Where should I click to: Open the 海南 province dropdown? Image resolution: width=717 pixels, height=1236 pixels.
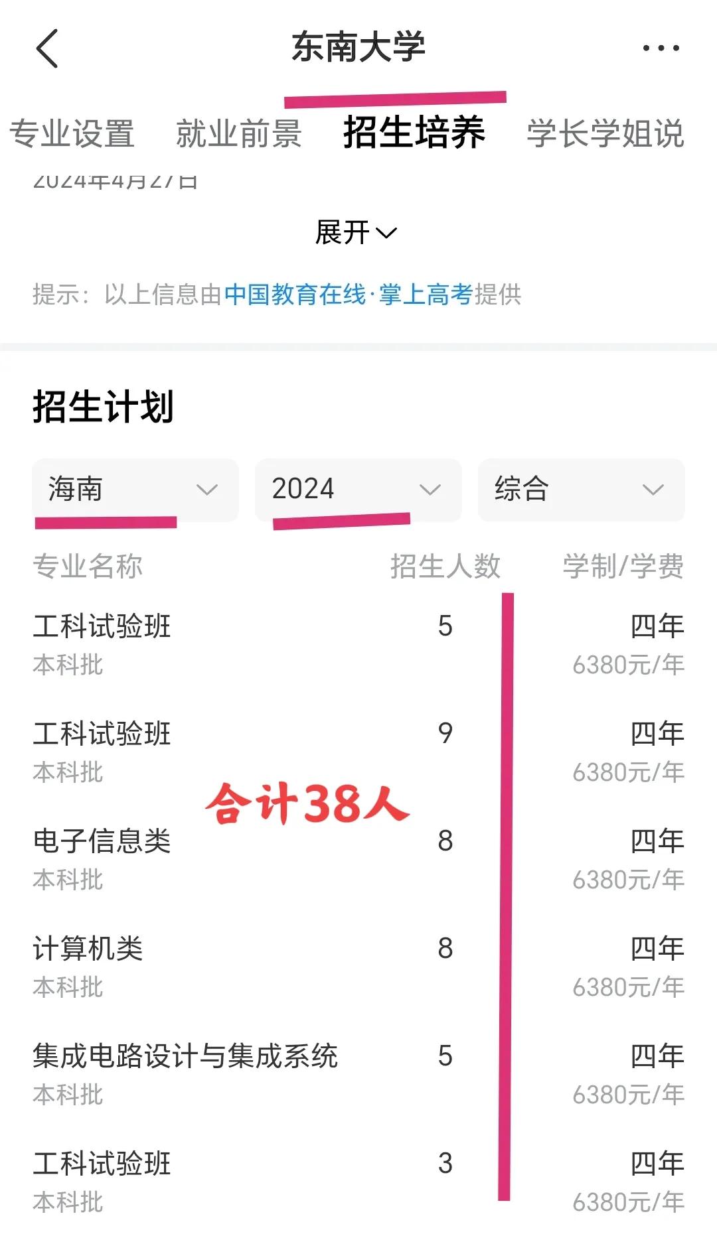(135, 490)
